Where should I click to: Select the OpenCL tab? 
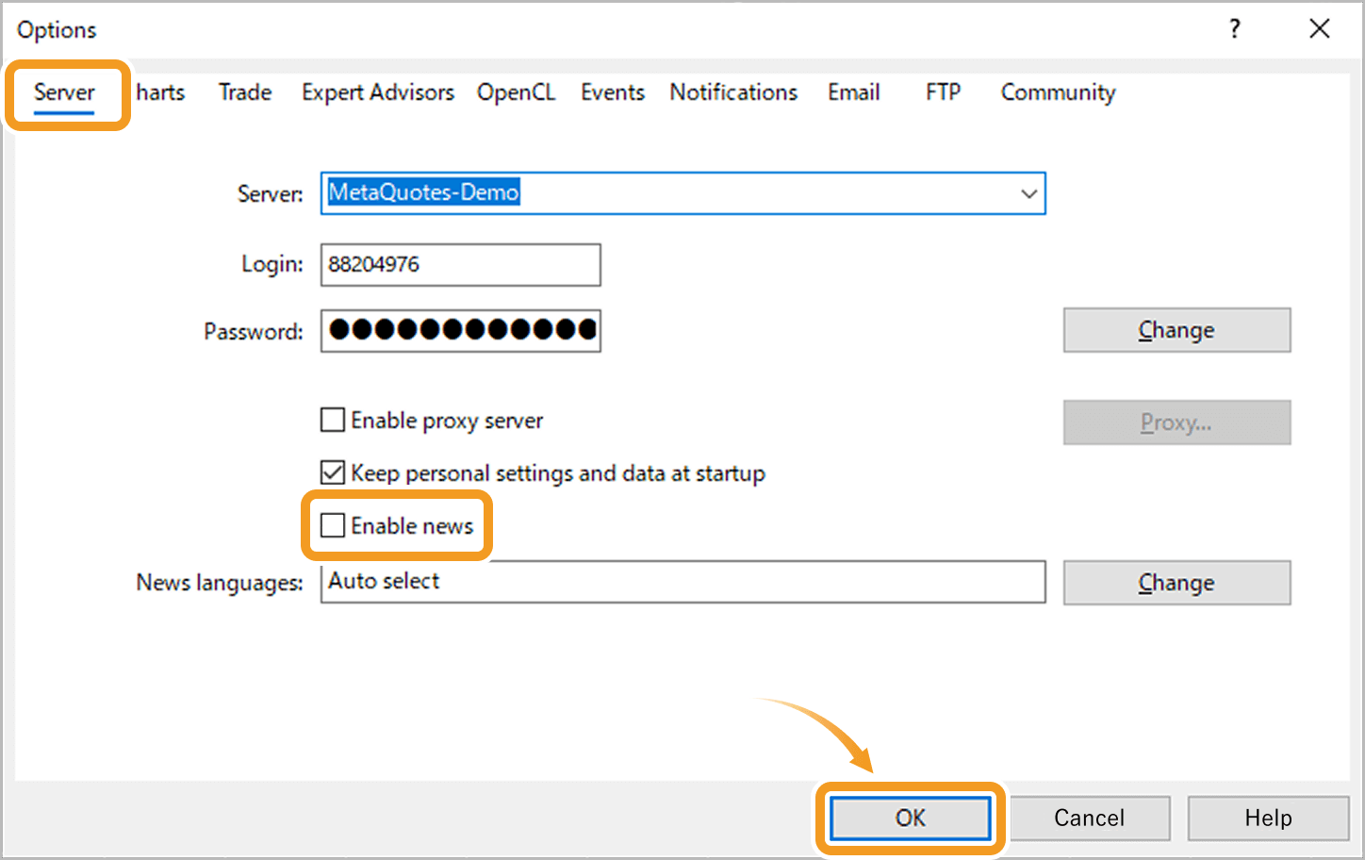click(x=516, y=92)
